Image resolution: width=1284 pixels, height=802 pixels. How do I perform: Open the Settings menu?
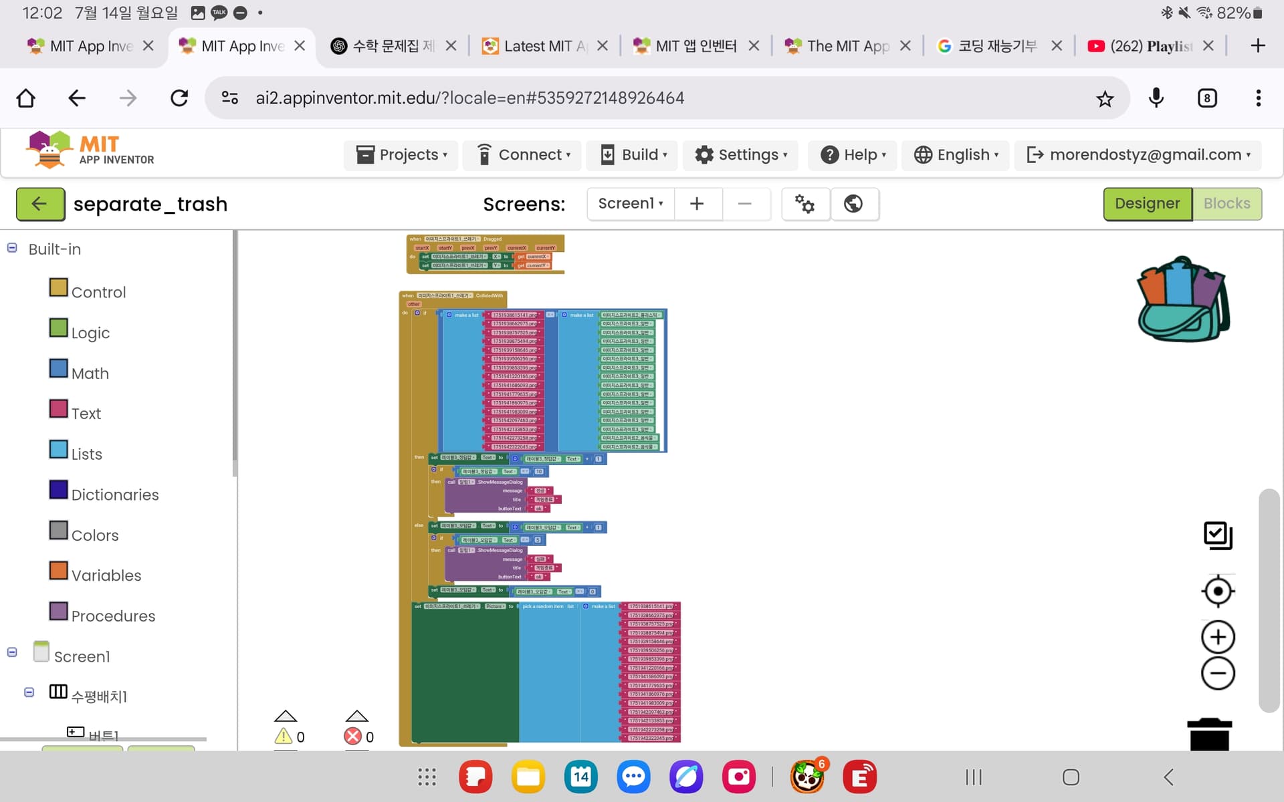[x=741, y=155]
